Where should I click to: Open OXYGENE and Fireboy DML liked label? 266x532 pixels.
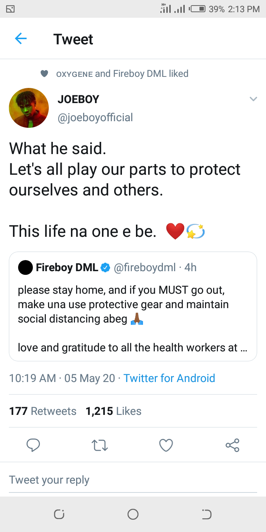tap(122, 74)
